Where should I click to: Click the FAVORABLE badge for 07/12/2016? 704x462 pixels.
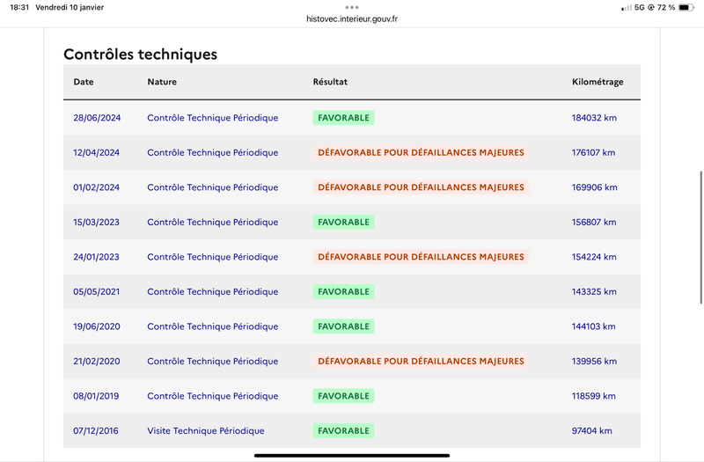pos(343,431)
